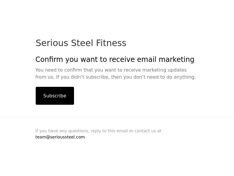
Task: Click the word 'Serious' in the store name
Action: [x=52, y=43]
